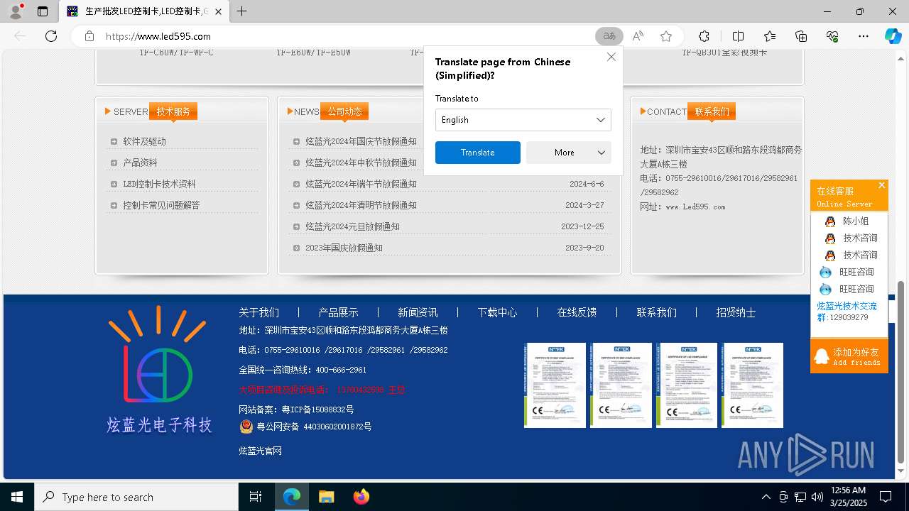Open the translate icon in the address bar
909x511 pixels.
[x=609, y=36]
